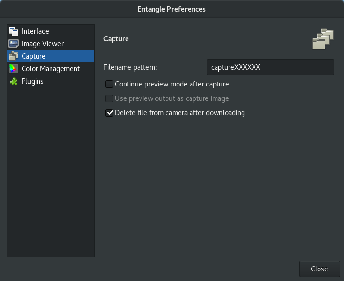Open the Interface preferences page

[x=51, y=31]
